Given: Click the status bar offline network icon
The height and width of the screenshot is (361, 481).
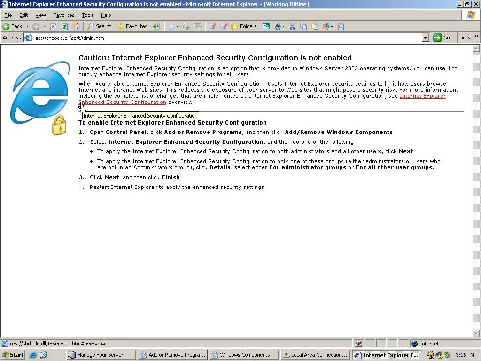Looking at the screenshot, I should (x=358, y=344).
